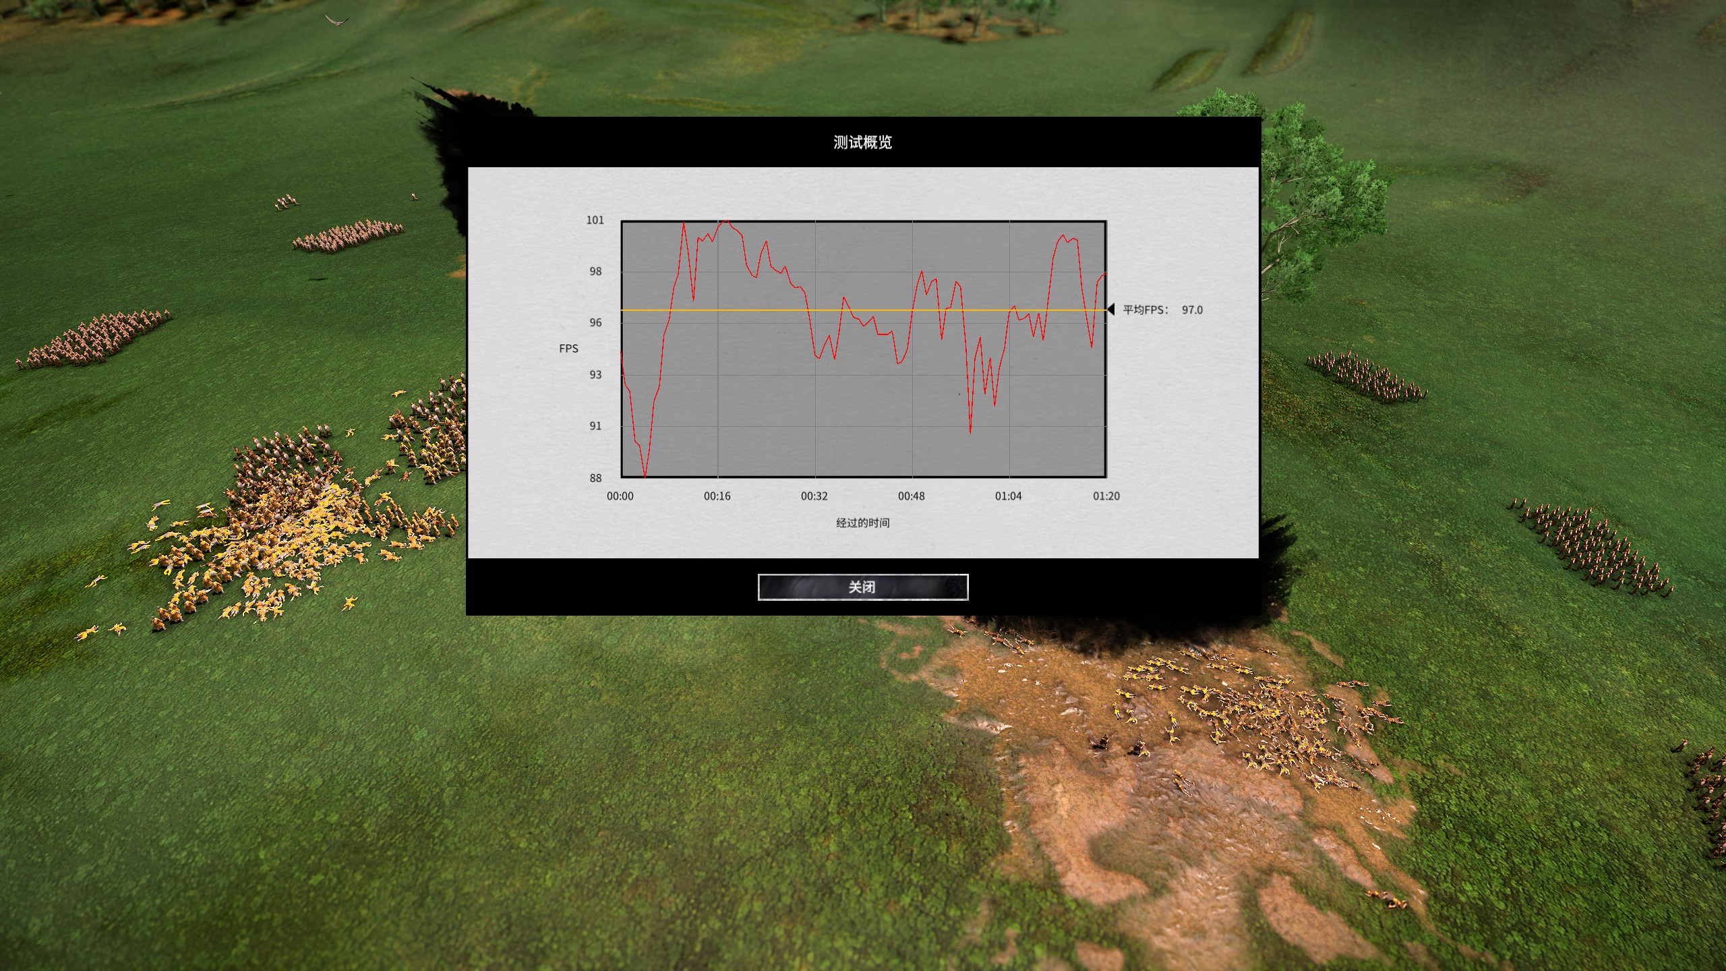Click the 关闭 close button

(862, 587)
